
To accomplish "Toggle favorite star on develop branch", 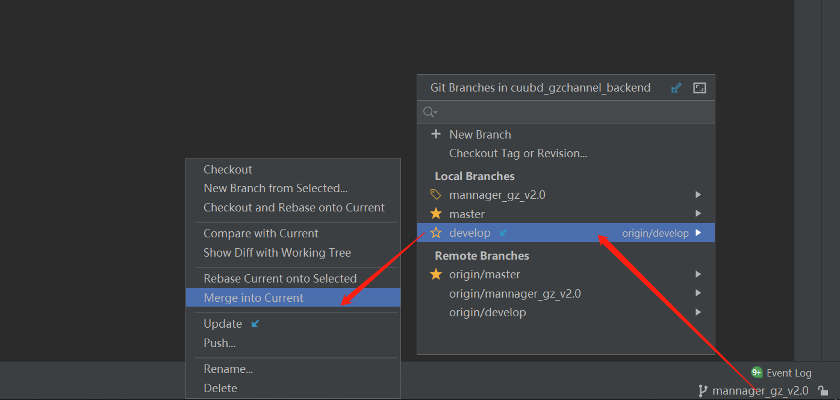I will 436,233.
